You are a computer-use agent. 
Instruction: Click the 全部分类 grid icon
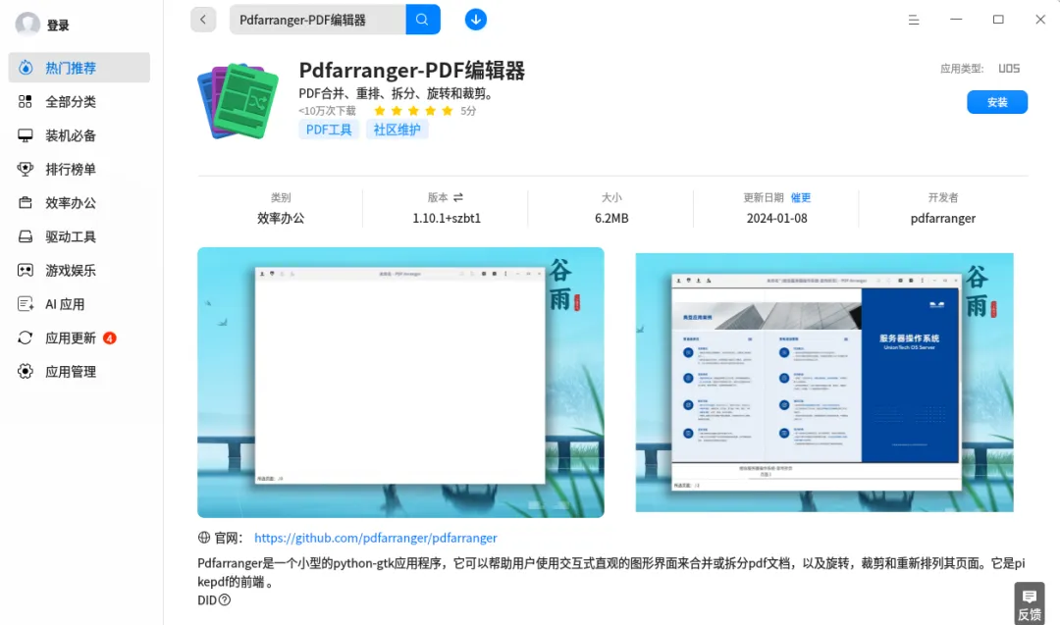point(25,101)
